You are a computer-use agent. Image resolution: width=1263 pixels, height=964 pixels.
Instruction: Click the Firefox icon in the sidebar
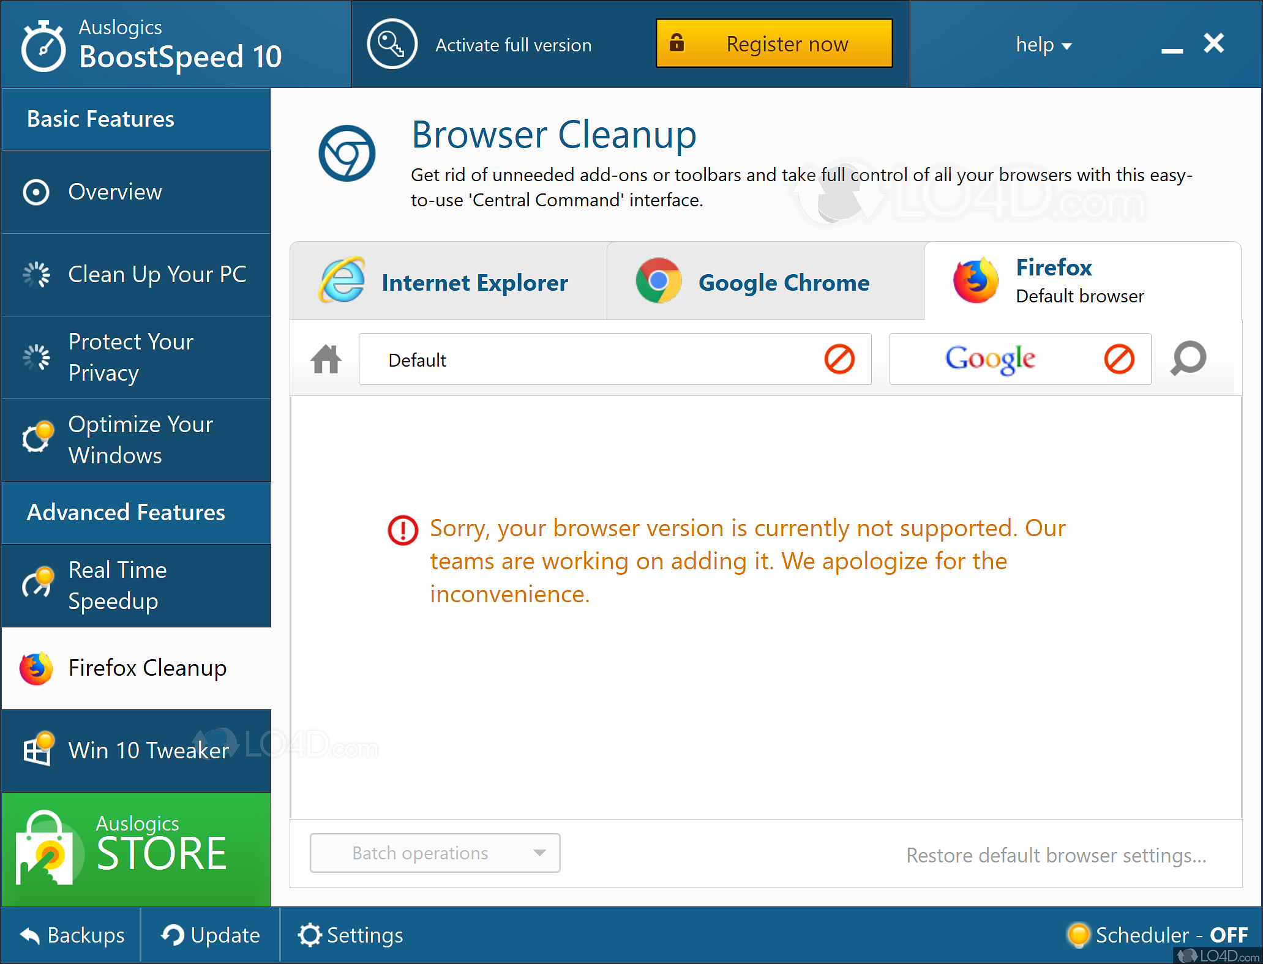(36, 668)
